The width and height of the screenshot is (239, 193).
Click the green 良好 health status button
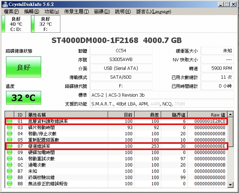coord(24,67)
